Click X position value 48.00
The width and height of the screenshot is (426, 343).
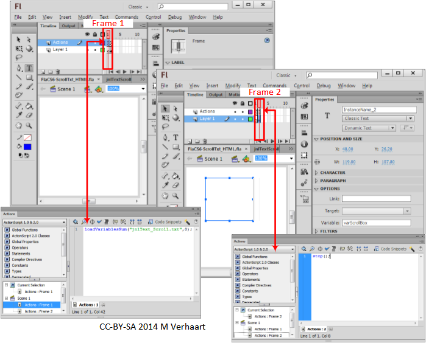coord(347,149)
